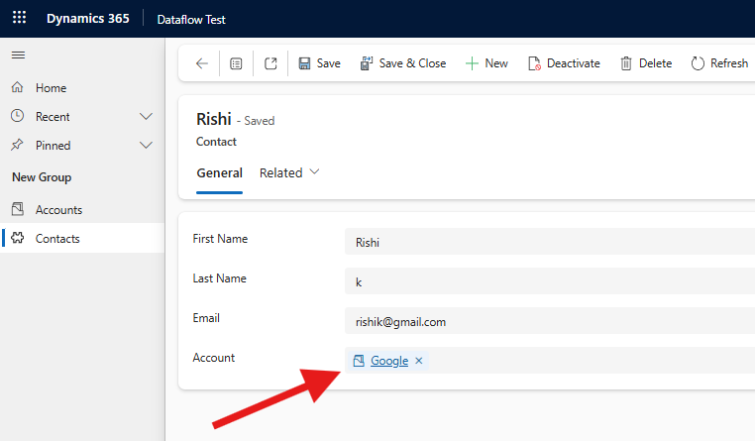Deactivate the current contact

pyautogui.click(x=564, y=63)
